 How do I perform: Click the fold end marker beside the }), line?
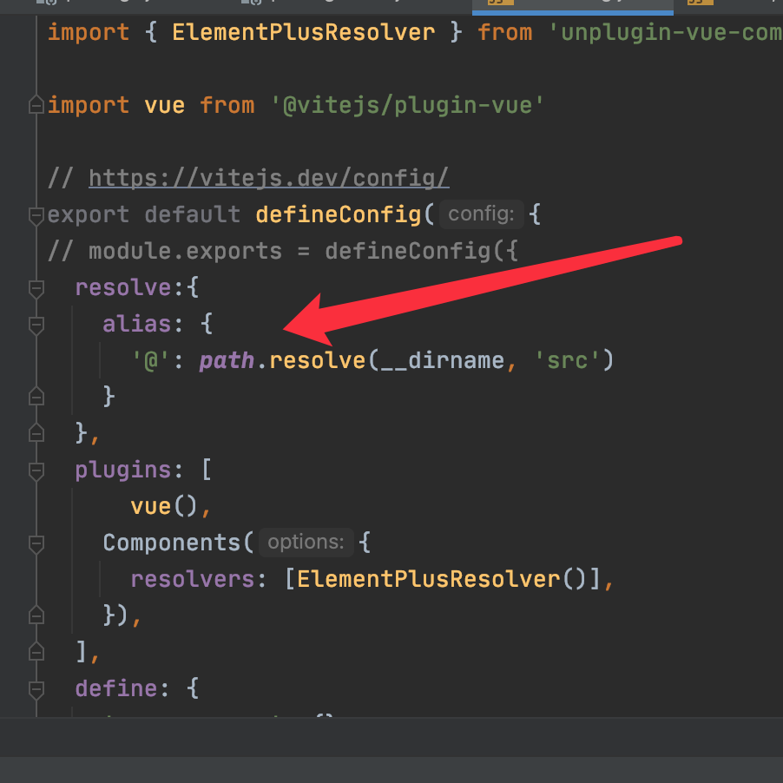click(36, 615)
